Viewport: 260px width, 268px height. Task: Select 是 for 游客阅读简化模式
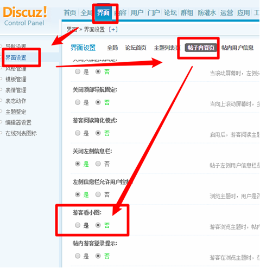(78, 133)
